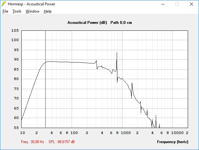Minimize the Hornresp window
The height and width of the screenshot is (150, 199).
pyautogui.click(x=163, y=4)
